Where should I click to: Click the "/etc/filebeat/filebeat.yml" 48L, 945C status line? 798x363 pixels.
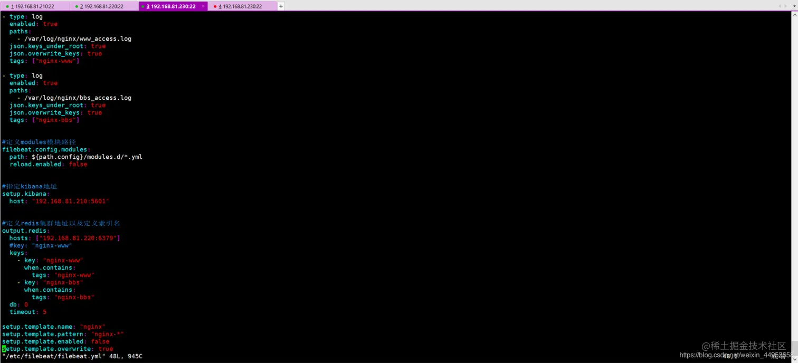coord(72,356)
